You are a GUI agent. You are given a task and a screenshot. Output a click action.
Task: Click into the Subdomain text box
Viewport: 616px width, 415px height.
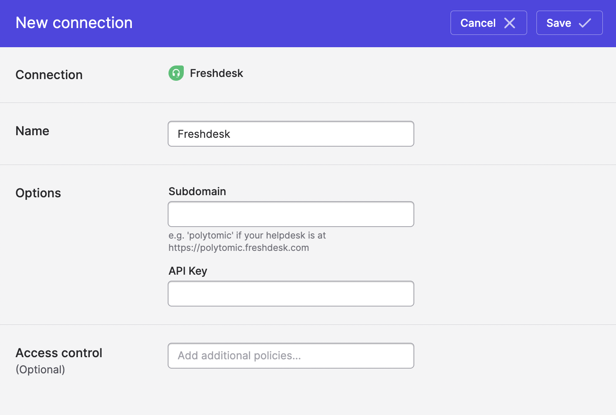tap(291, 214)
